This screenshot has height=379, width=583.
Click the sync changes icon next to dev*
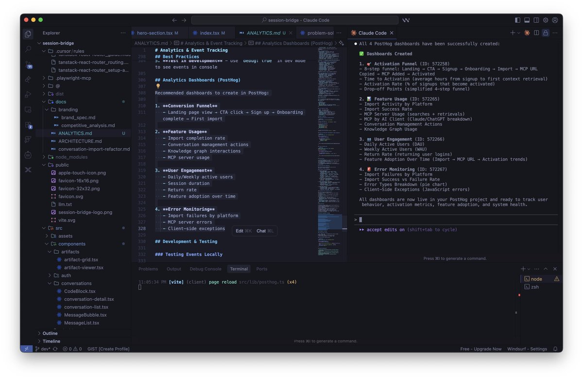pyautogui.click(x=55, y=349)
